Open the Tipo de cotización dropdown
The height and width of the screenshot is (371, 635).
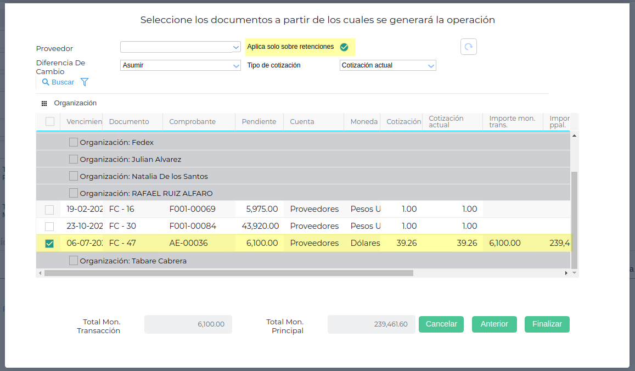387,65
